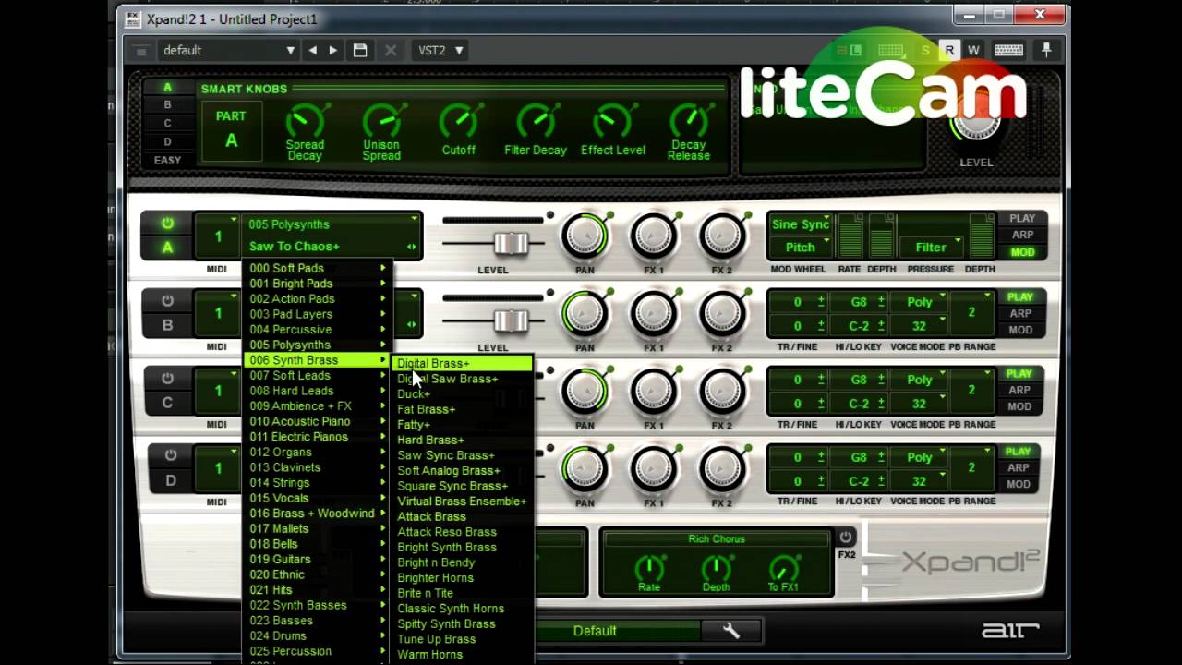This screenshot has height=665, width=1182.
Task: Toggle Part C power button
Action: 167,379
